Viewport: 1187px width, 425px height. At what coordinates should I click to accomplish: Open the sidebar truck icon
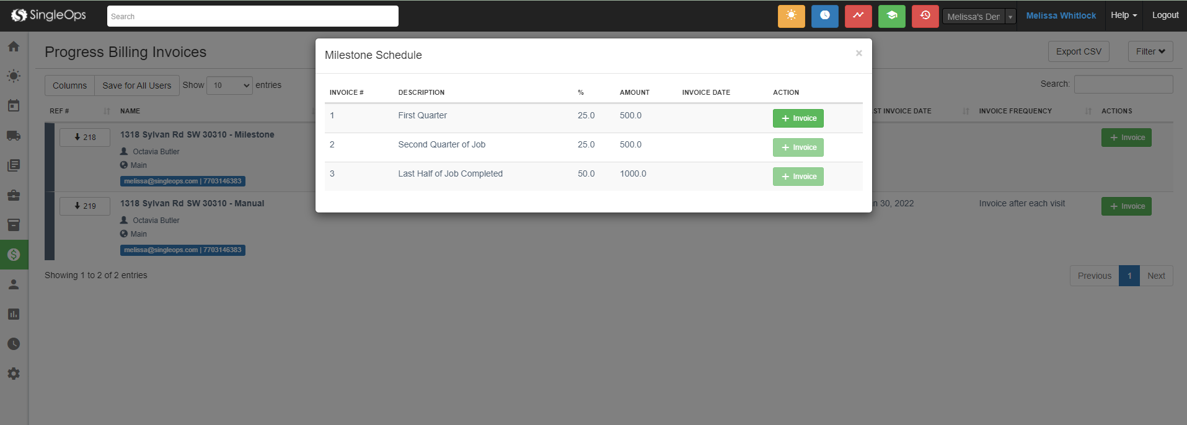14,136
